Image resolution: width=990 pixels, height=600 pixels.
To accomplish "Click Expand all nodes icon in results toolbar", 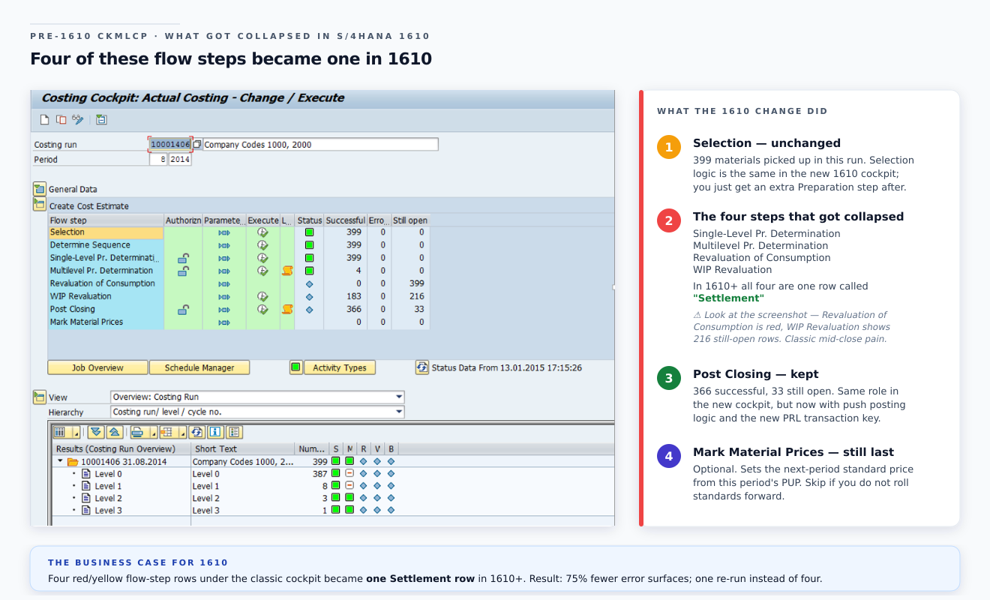I will tap(95, 432).
